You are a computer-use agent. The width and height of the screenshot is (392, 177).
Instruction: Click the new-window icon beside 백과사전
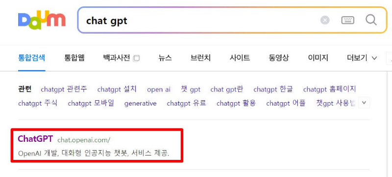tap(136, 59)
